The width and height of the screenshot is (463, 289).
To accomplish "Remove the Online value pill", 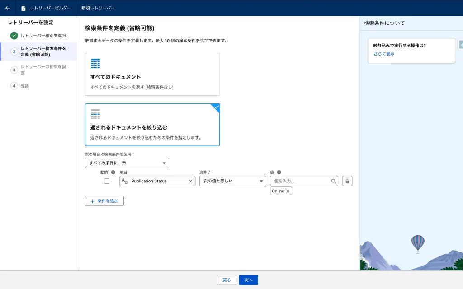I will [x=288, y=191].
